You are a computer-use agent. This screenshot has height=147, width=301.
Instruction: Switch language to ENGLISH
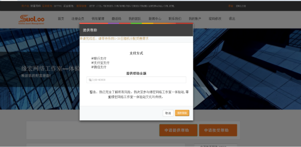point(241,6)
